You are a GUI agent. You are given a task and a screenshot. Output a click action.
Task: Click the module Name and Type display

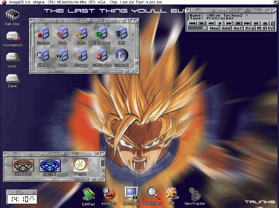(231, 17)
